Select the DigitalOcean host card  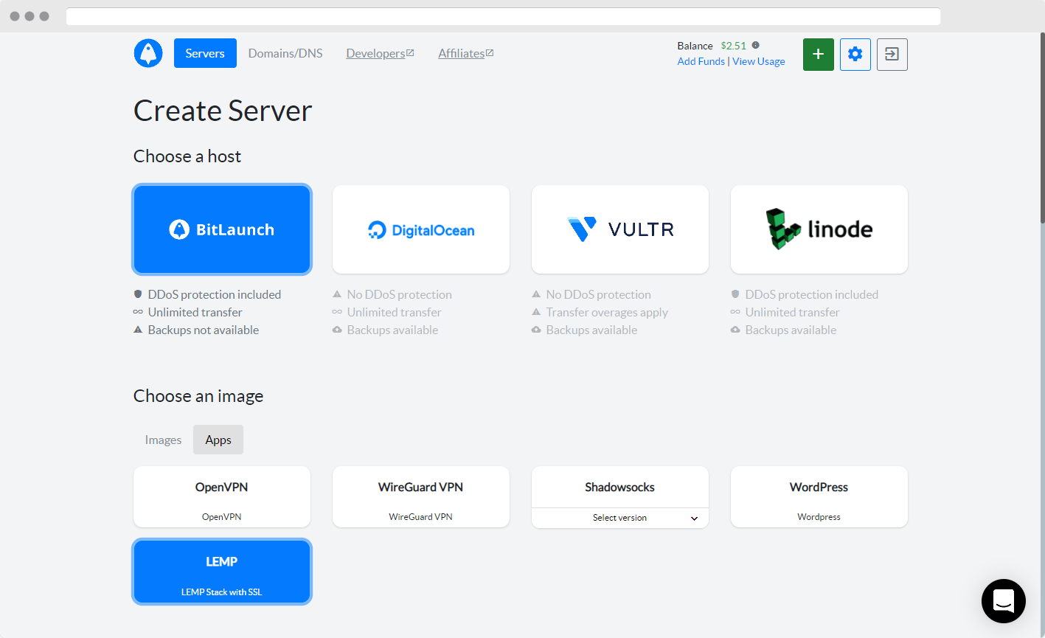[421, 229]
